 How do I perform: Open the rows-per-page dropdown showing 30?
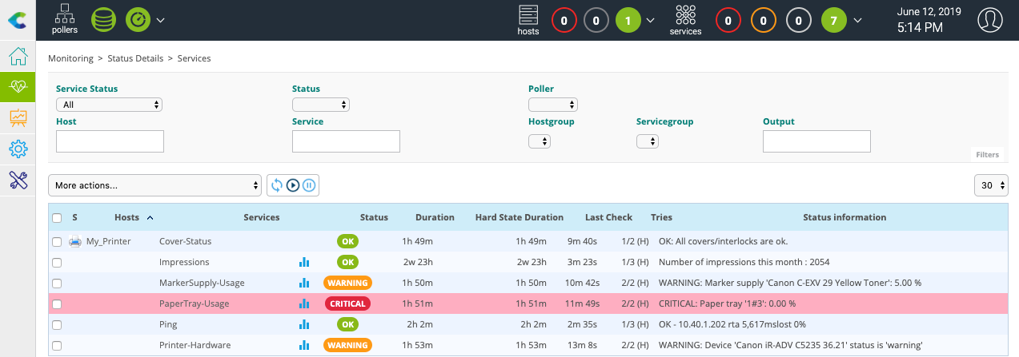click(x=991, y=185)
